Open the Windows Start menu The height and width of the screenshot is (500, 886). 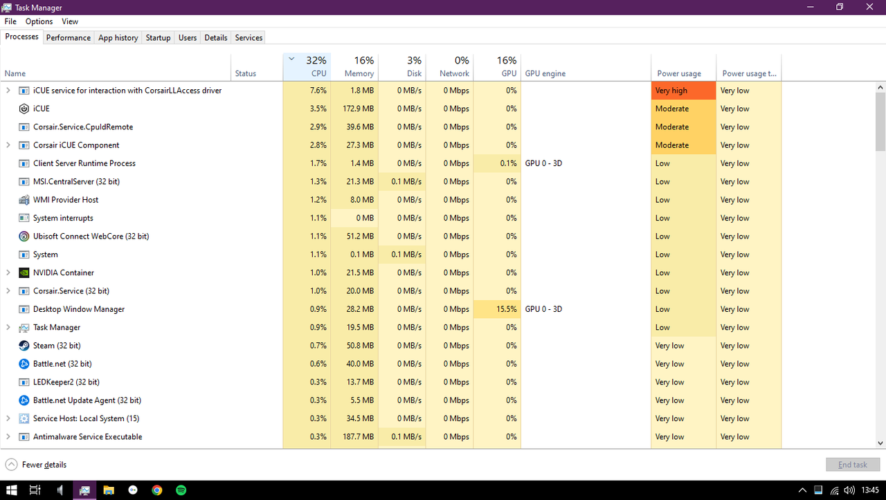pos(12,490)
